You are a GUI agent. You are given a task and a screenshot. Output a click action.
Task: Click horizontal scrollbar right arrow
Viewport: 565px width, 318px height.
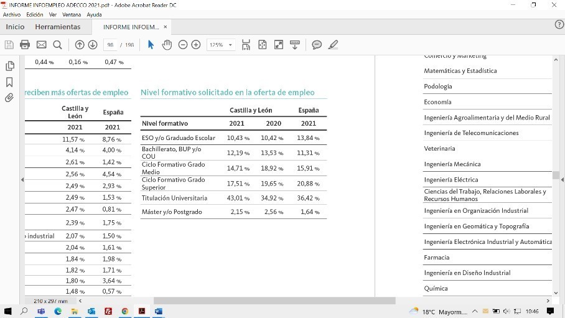[548, 301]
